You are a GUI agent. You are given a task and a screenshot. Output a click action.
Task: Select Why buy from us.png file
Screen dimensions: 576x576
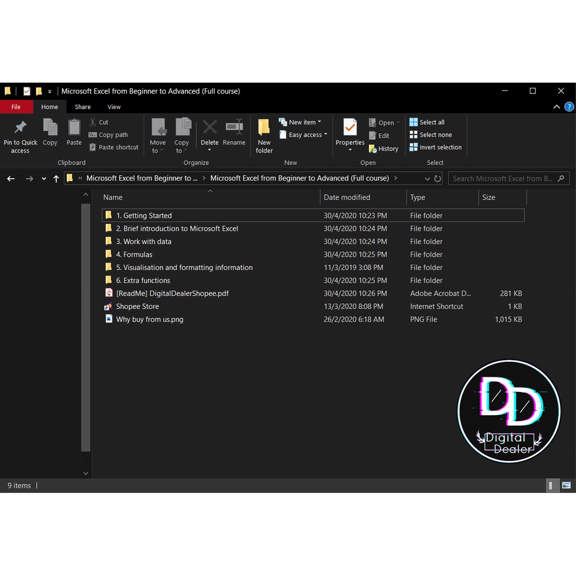pos(313,319)
